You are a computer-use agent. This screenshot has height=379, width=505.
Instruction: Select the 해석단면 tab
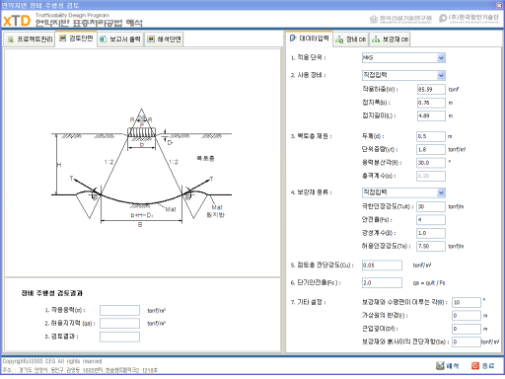pyautogui.click(x=164, y=39)
